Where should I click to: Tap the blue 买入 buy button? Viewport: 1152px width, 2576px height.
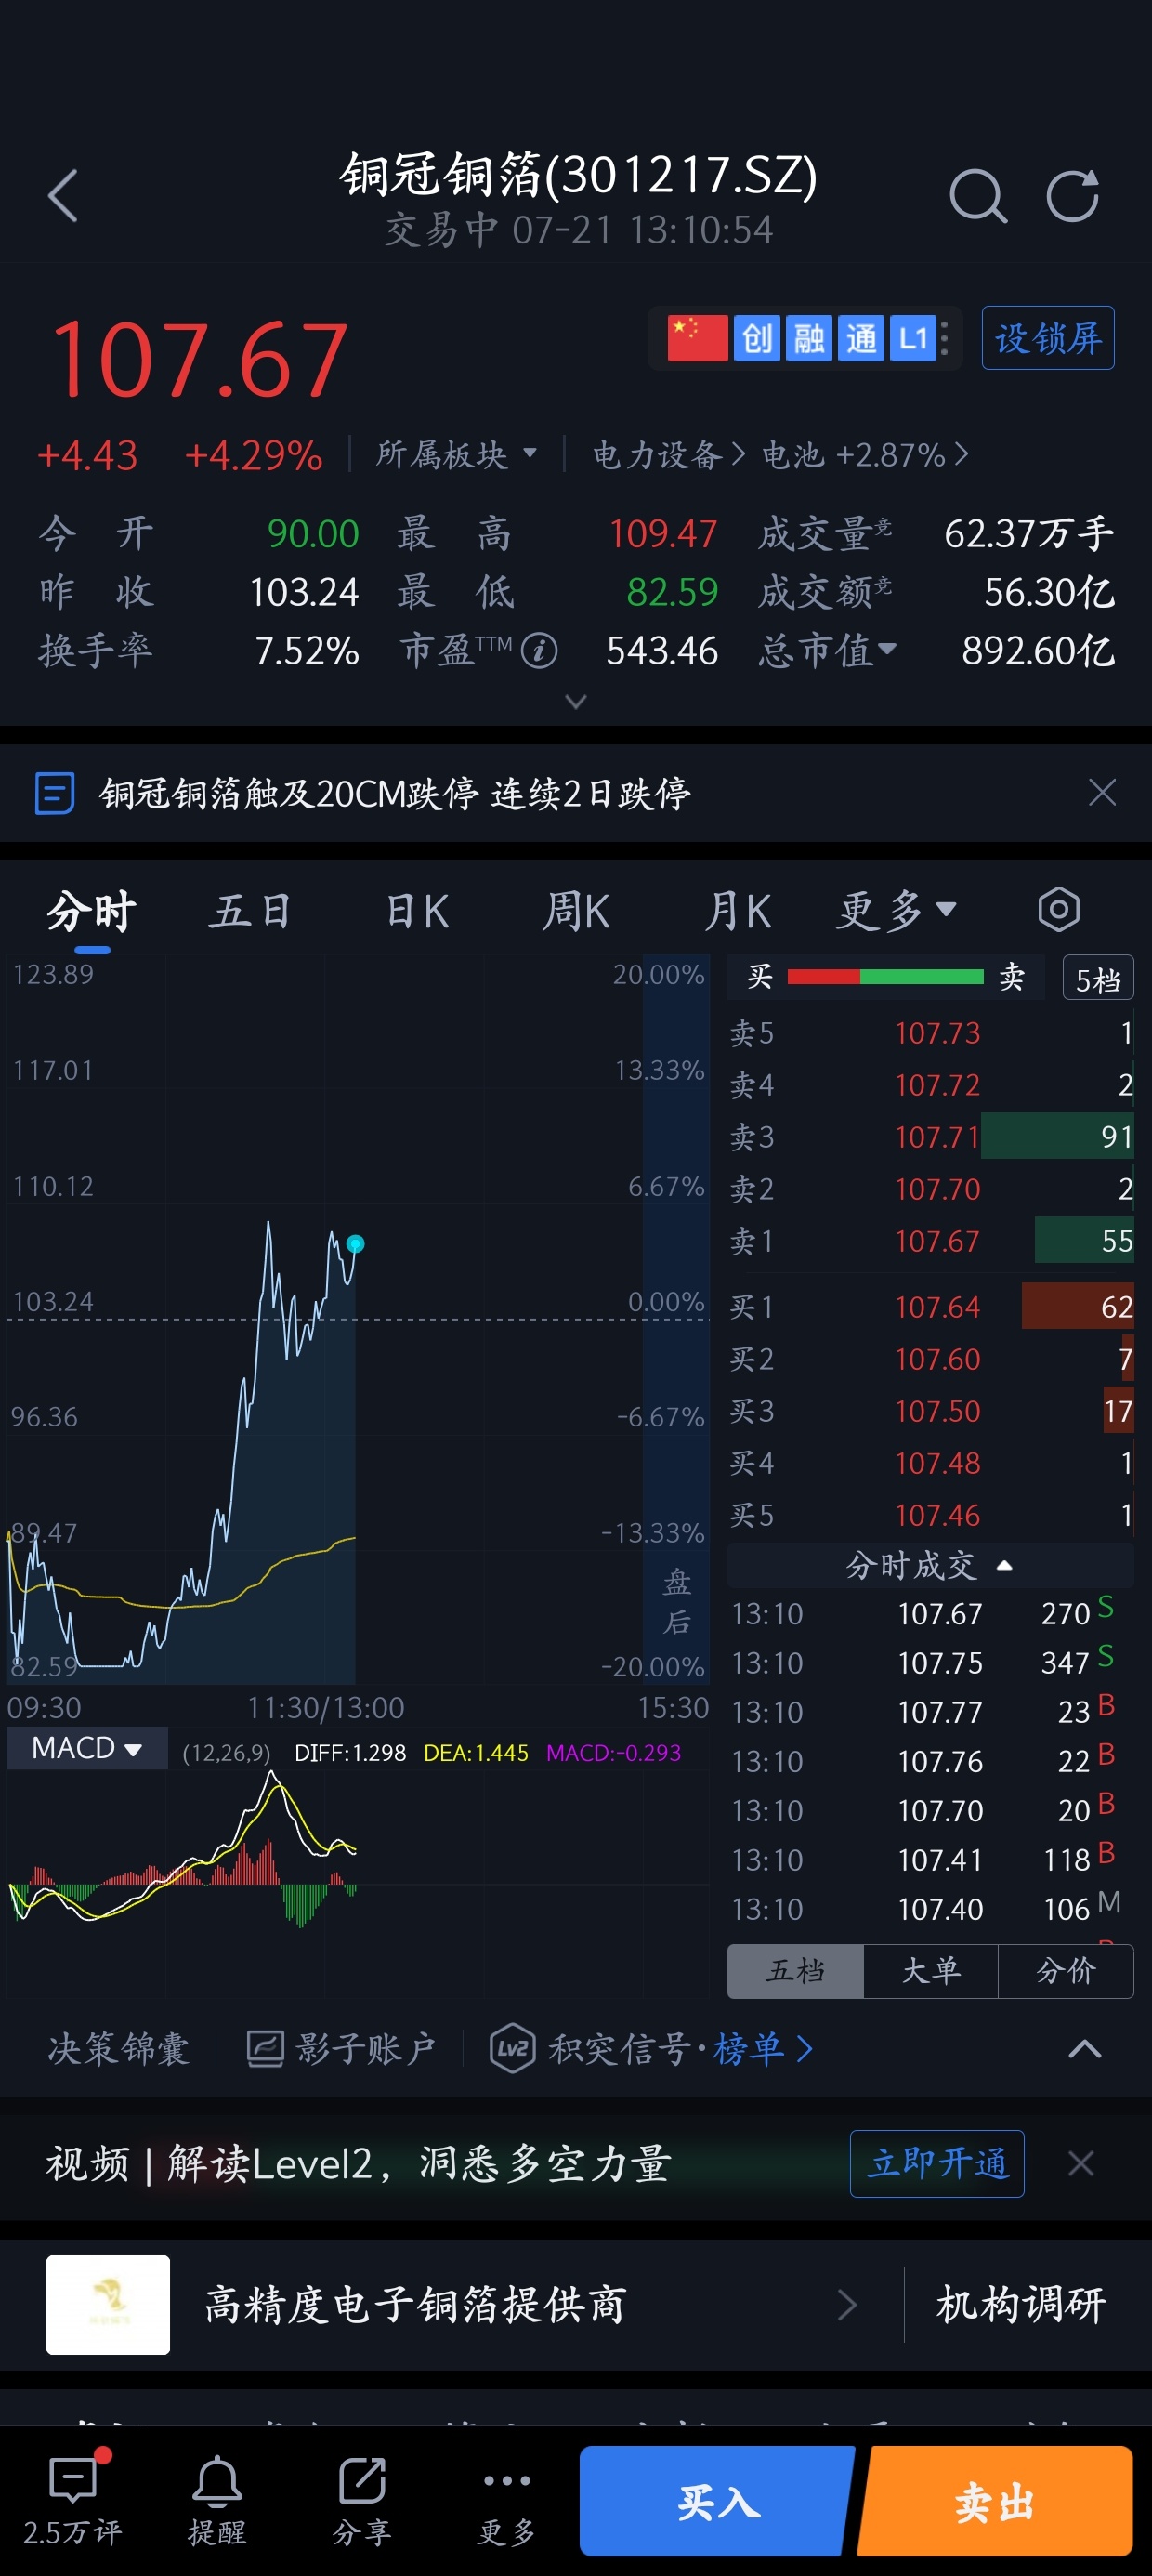717,2501
